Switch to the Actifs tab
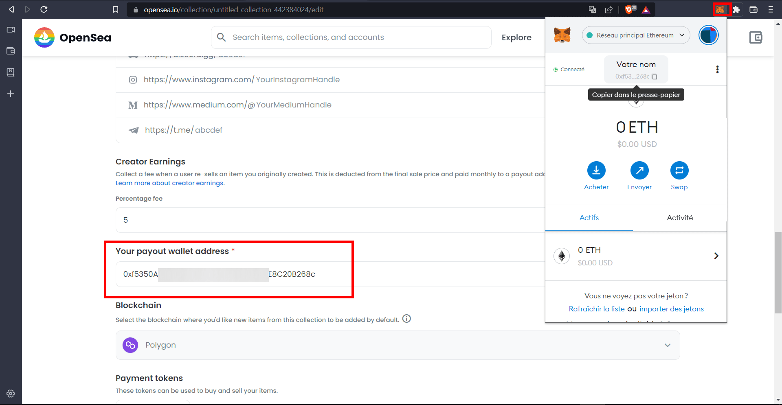This screenshot has width=782, height=405. tap(589, 218)
